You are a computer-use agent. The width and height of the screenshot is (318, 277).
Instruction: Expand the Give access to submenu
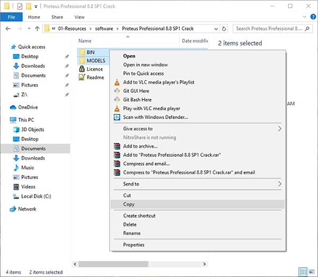(279, 129)
